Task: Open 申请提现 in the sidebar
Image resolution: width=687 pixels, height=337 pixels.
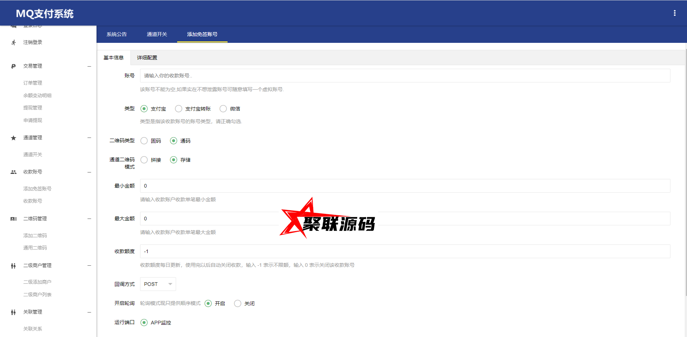Action: (33, 121)
